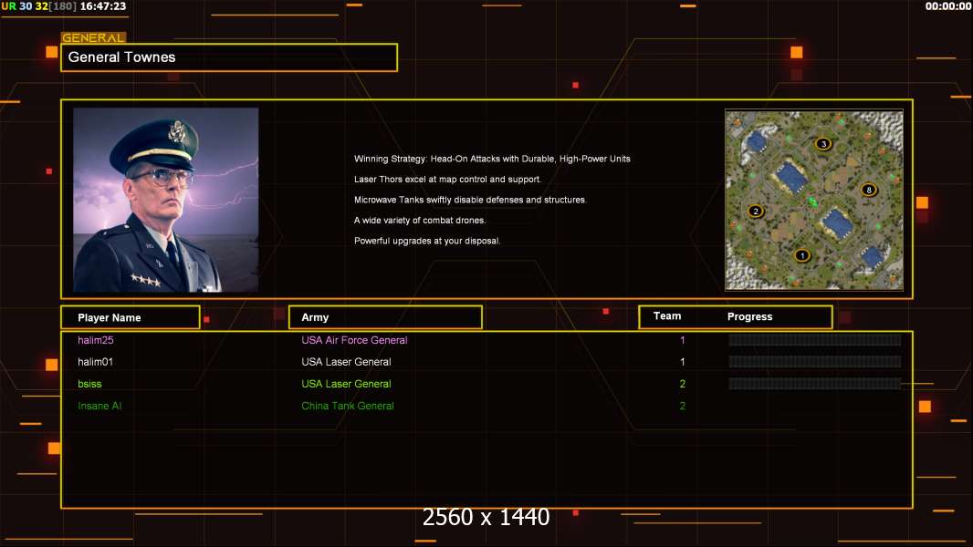Click the Player Name column header
973x547 pixels.
[130, 317]
